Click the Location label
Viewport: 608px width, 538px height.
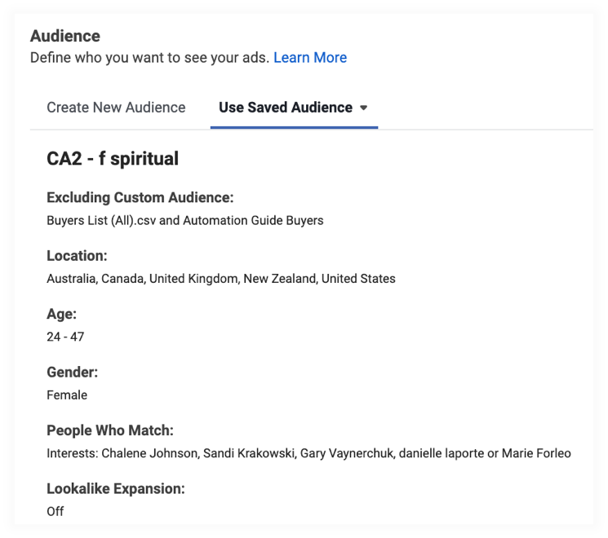coord(77,256)
